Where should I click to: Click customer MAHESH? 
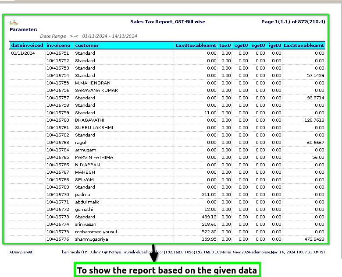(85, 172)
